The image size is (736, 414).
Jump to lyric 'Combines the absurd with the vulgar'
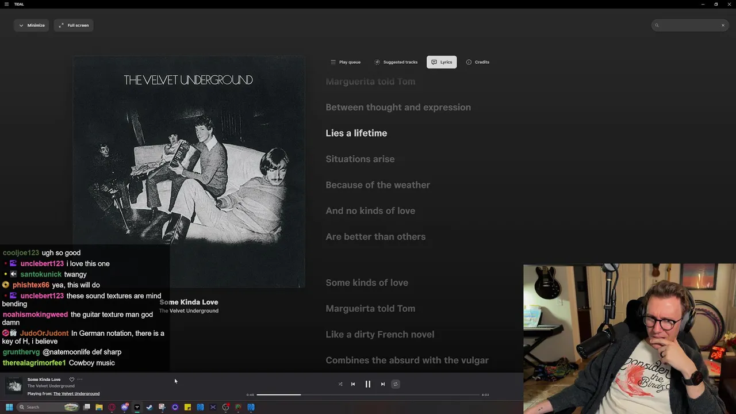pos(407,361)
